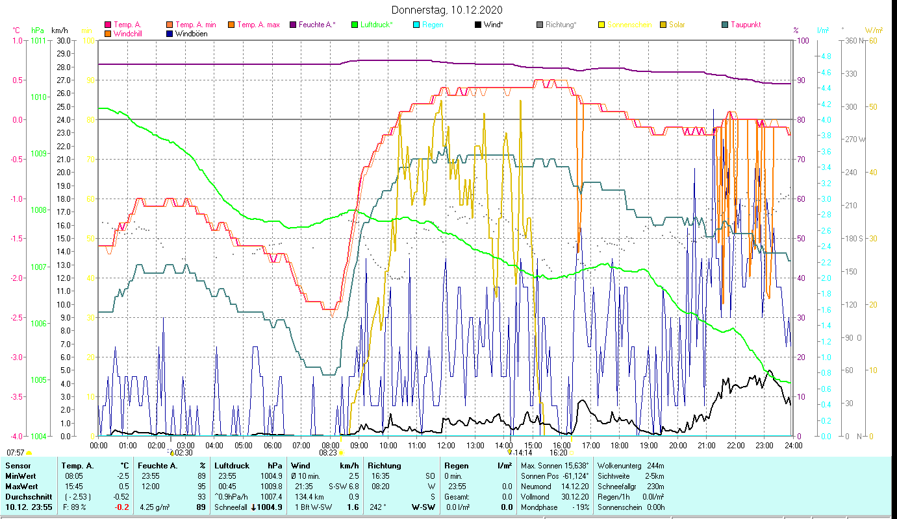Viewport: 897px width, 519px height.
Task: Click the pink Temp. A. legend swatch
Action: pos(107,25)
